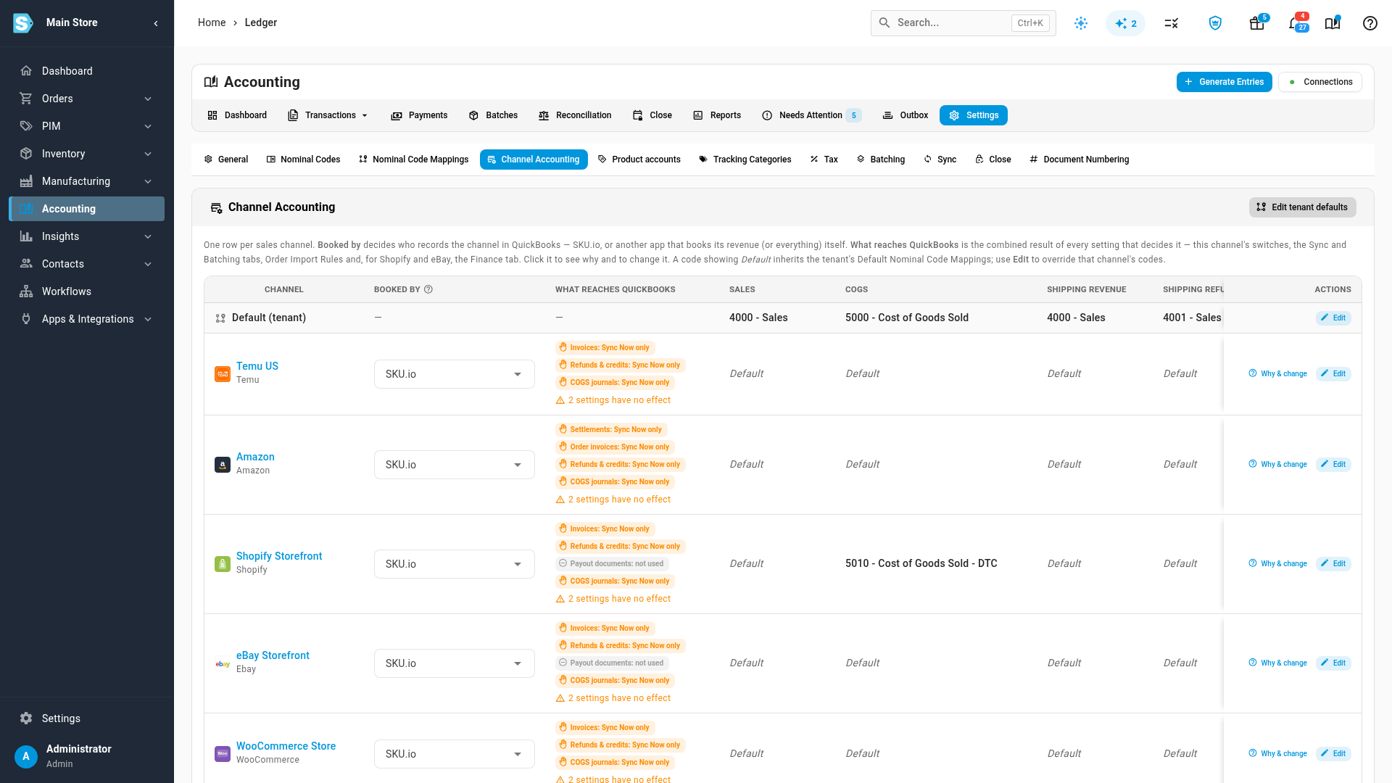Open Needs Attention tab
The height and width of the screenshot is (783, 1392).
pyautogui.click(x=811, y=115)
